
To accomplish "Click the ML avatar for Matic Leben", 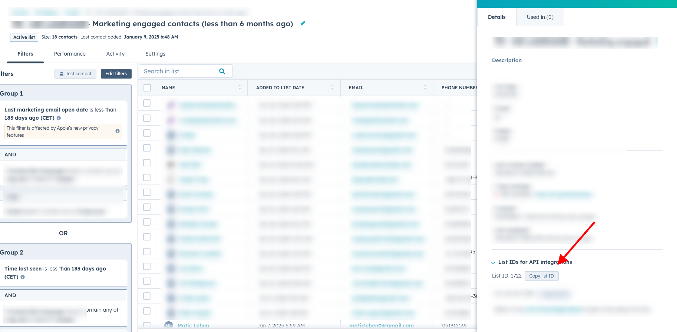I will coord(169,325).
